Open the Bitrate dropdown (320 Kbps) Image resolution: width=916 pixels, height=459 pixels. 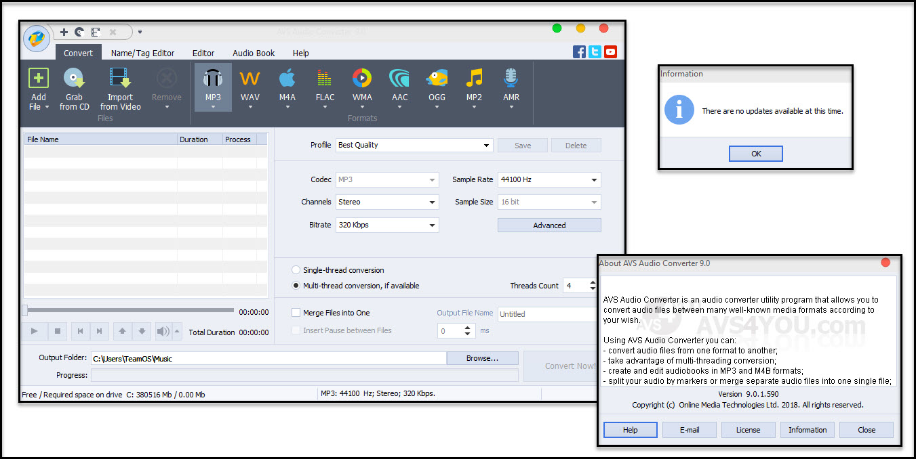(388, 225)
